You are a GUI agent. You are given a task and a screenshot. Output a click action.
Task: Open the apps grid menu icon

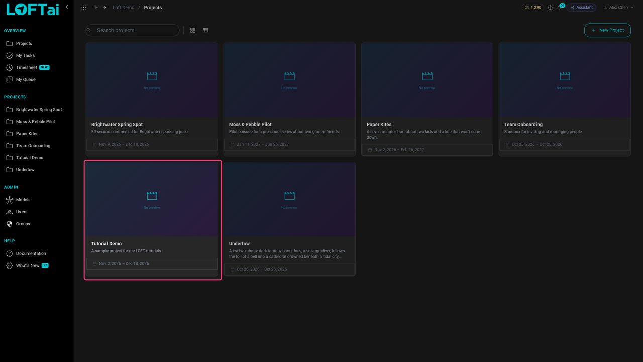point(83,8)
